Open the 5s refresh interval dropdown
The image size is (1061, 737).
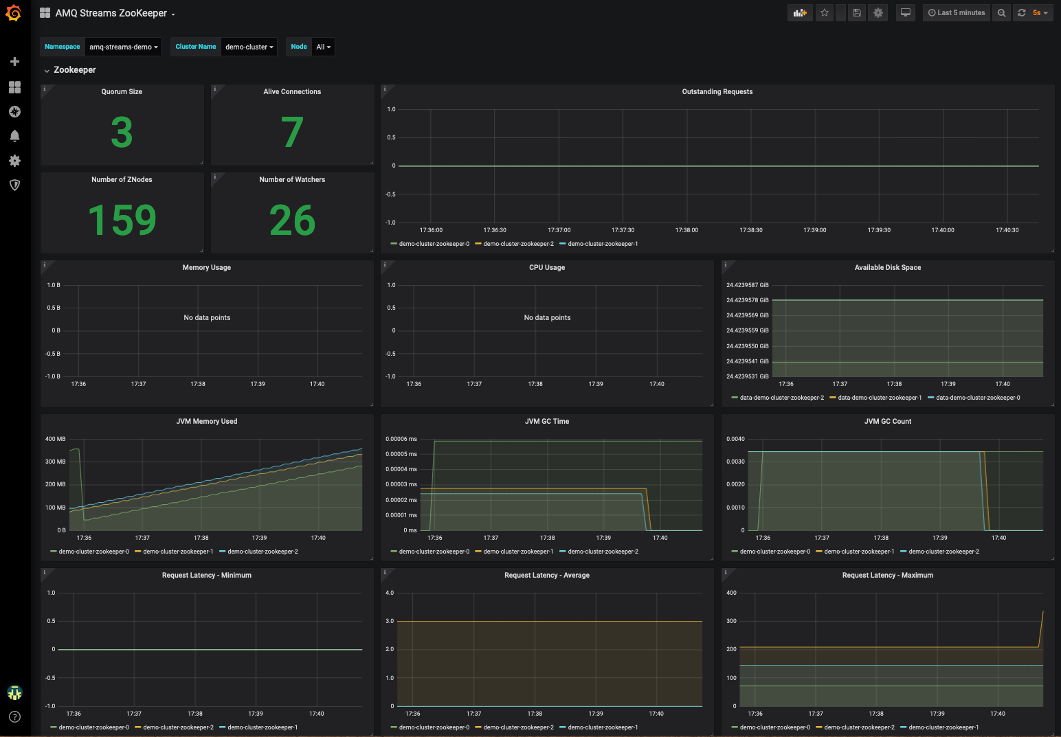point(1040,13)
